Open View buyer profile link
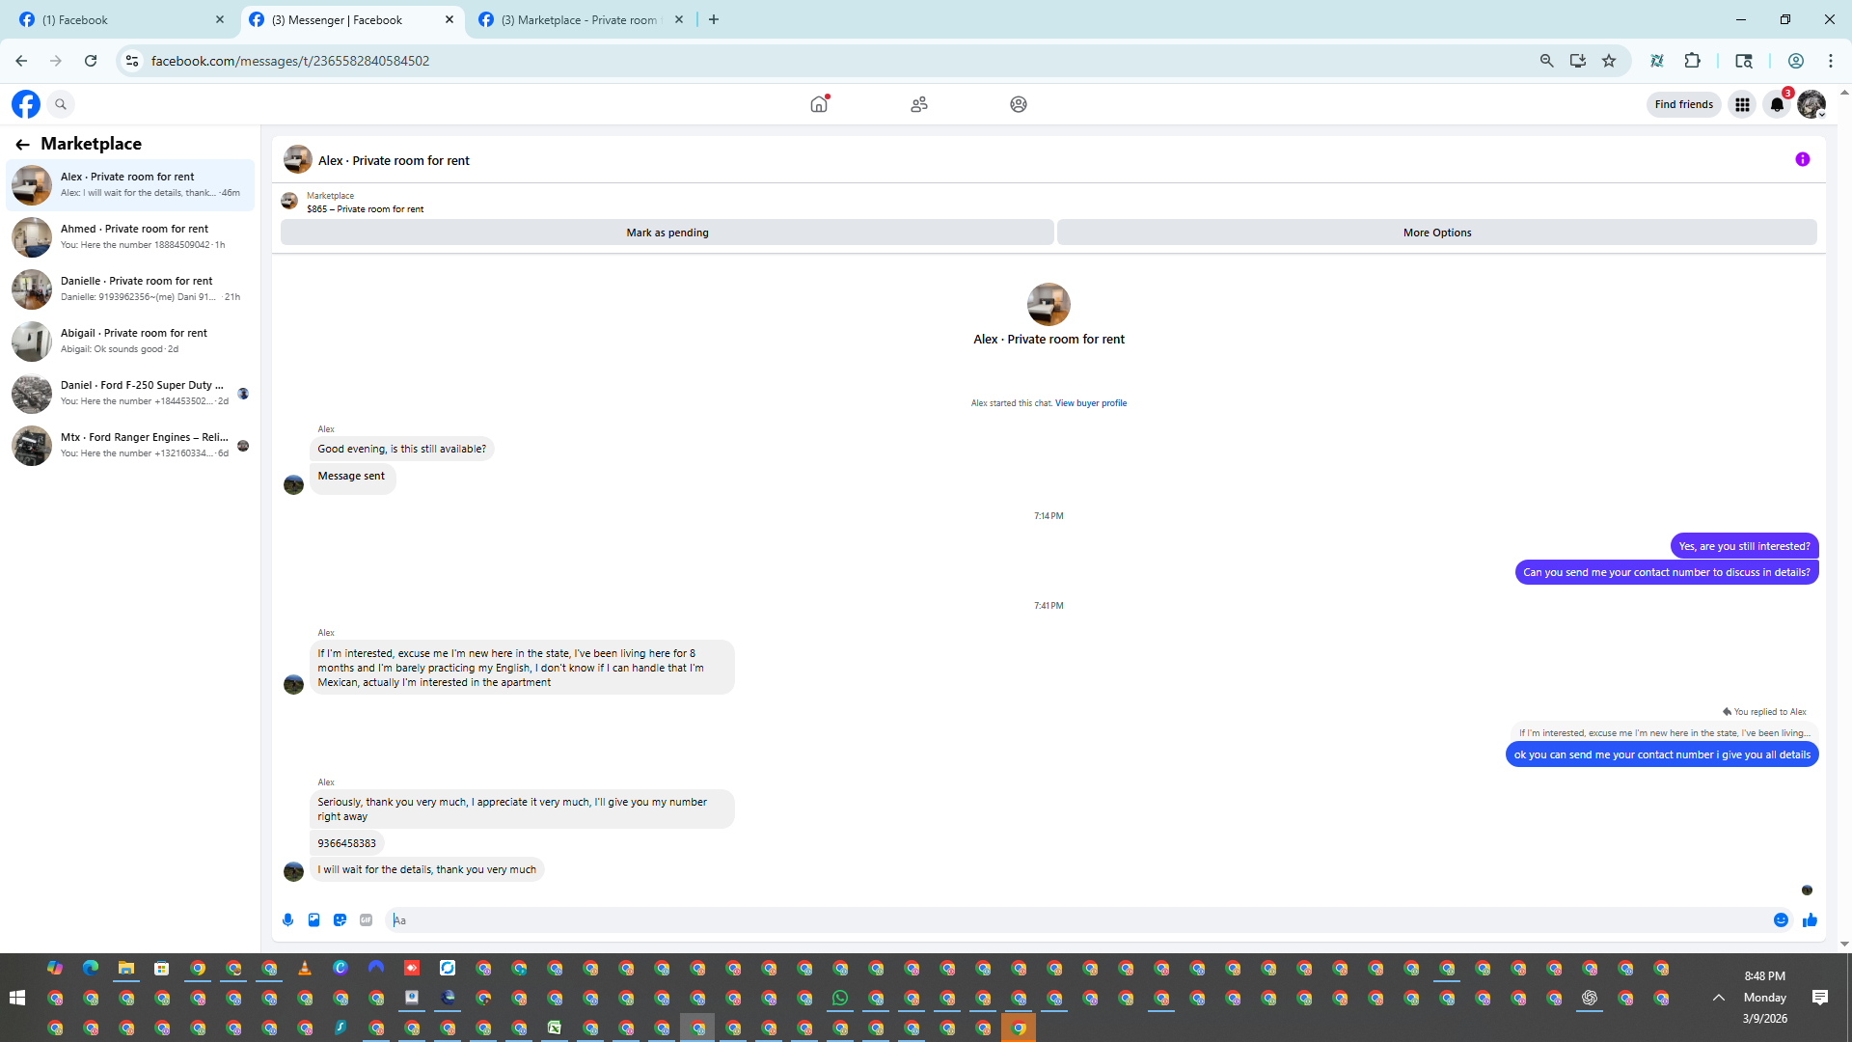Screen dimensions: 1852x1042 pos(1090,403)
